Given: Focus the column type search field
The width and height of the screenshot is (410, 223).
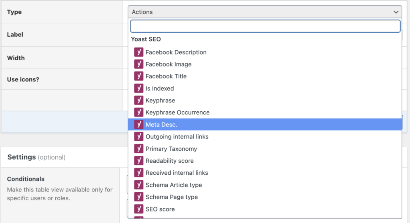Looking at the screenshot, I should [265, 26].
